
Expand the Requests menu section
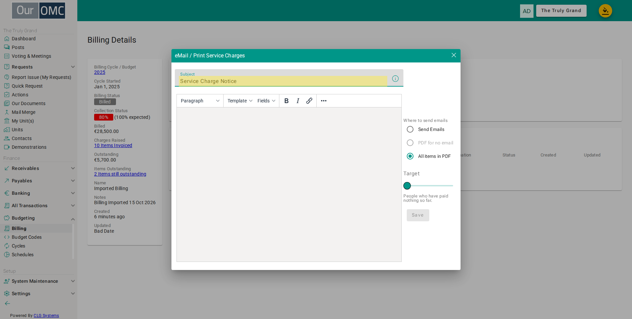39,67
